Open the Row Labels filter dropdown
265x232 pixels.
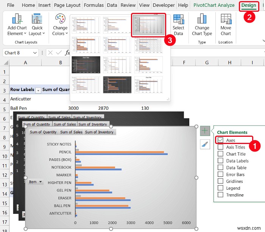tap(38, 91)
